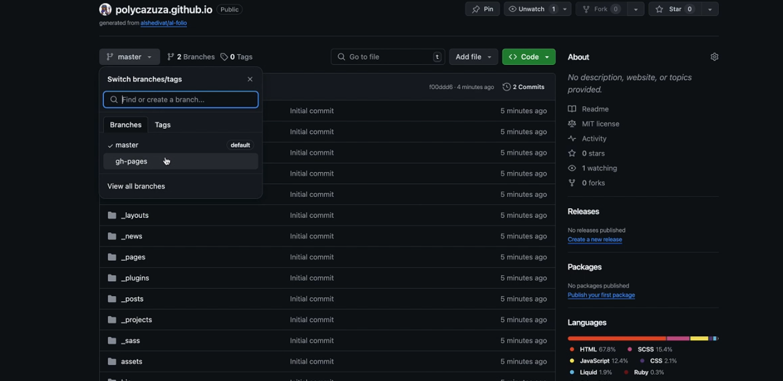Switch to the Tags tab

(x=163, y=125)
